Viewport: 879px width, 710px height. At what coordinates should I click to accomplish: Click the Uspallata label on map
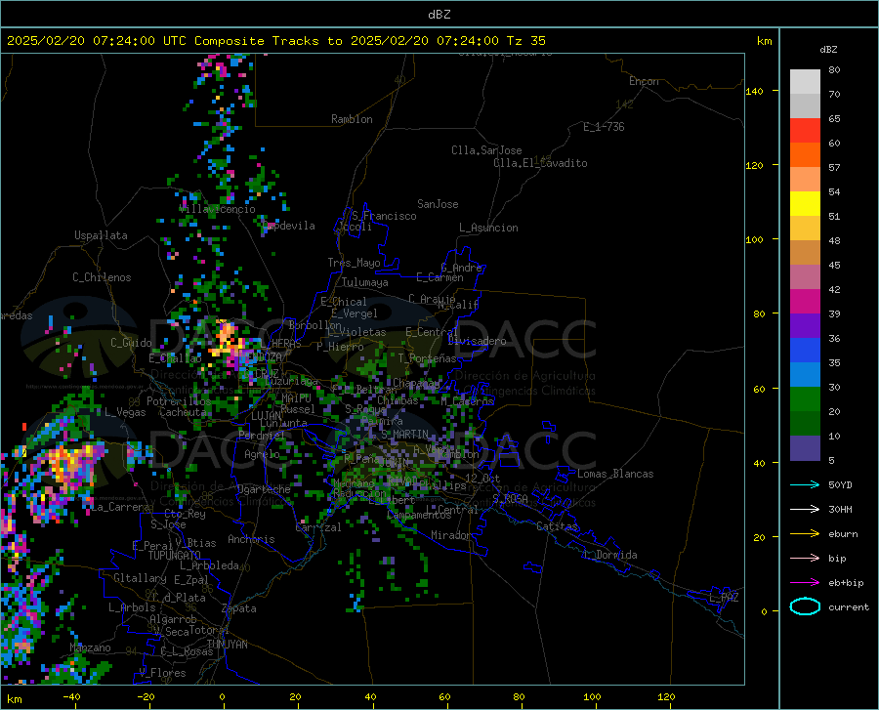tap(101, 235)
